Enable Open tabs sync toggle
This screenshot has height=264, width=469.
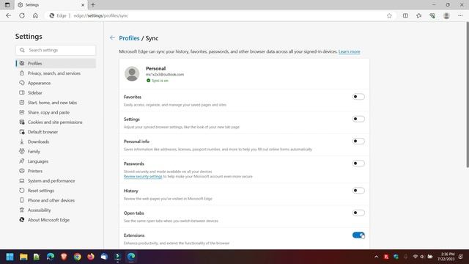[358, 213]
